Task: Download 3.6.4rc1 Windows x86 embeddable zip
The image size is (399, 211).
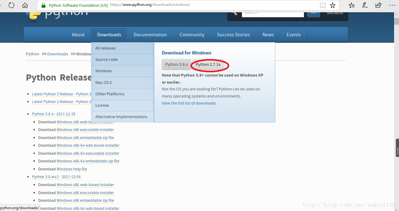Action: pos(85,201)
